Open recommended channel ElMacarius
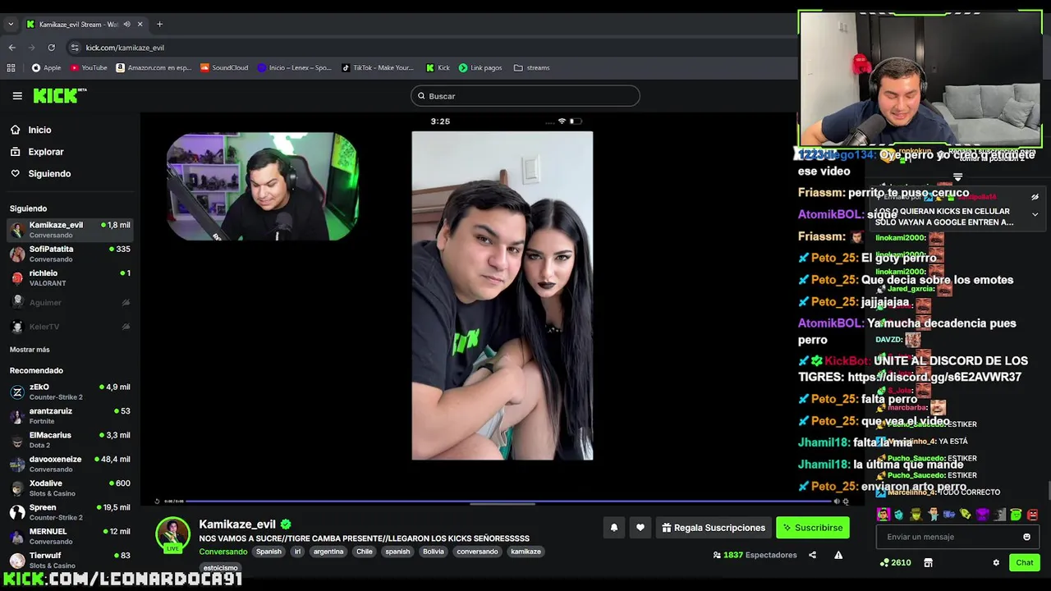 70,440
